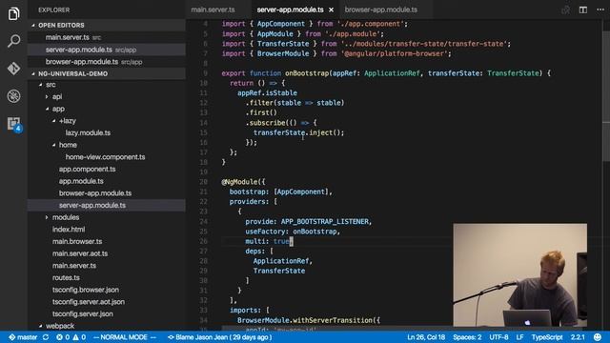The image size is (610, 343).
Task: Click the EXPLORER panel title
Action: click(x=54, y=10)
